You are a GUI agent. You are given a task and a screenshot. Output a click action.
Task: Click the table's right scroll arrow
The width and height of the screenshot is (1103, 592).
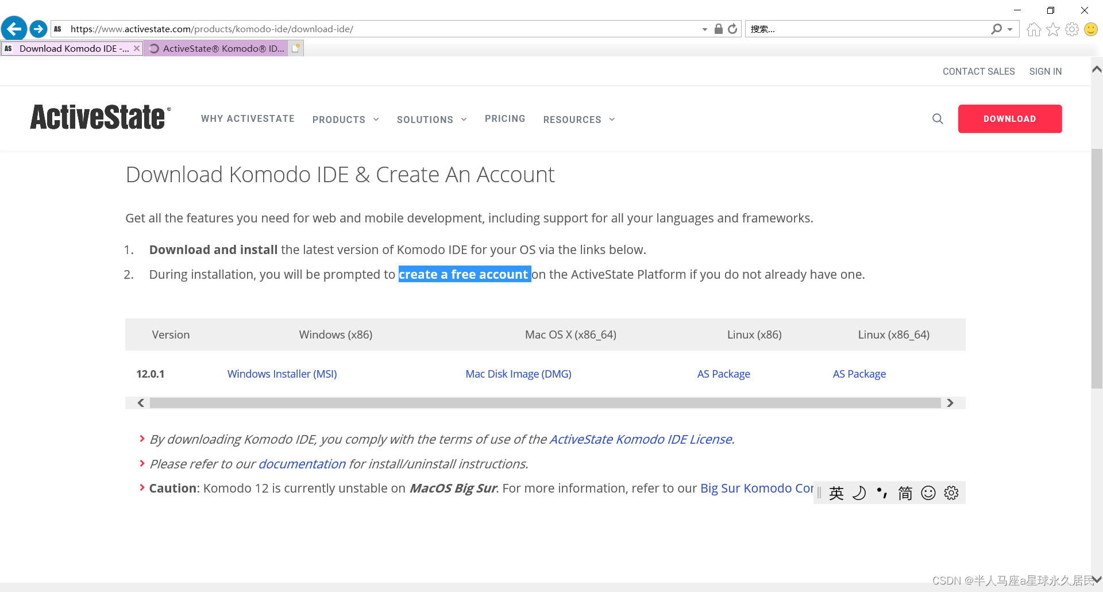(950, 403)
